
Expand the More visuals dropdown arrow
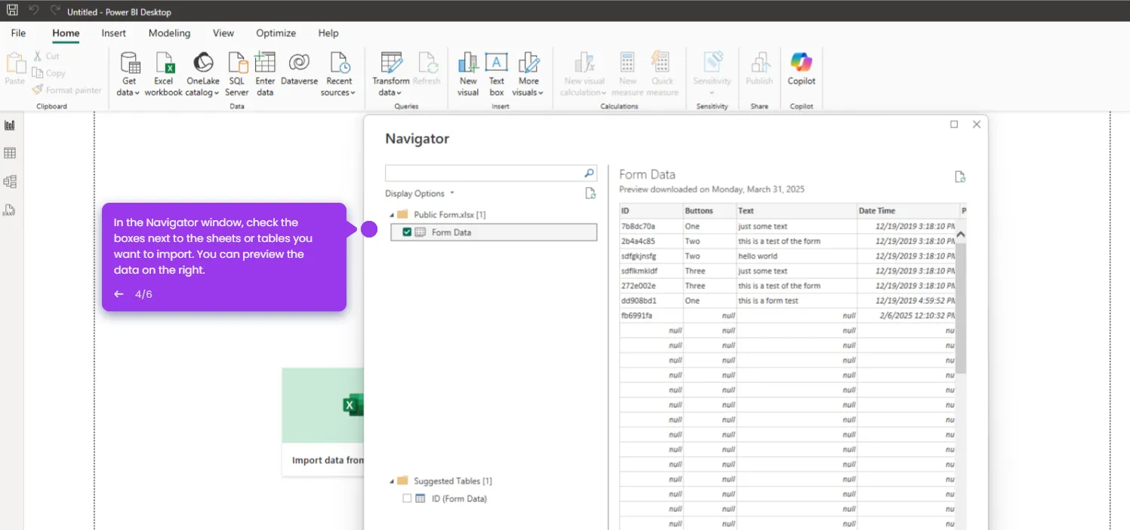tap(541, 93)
